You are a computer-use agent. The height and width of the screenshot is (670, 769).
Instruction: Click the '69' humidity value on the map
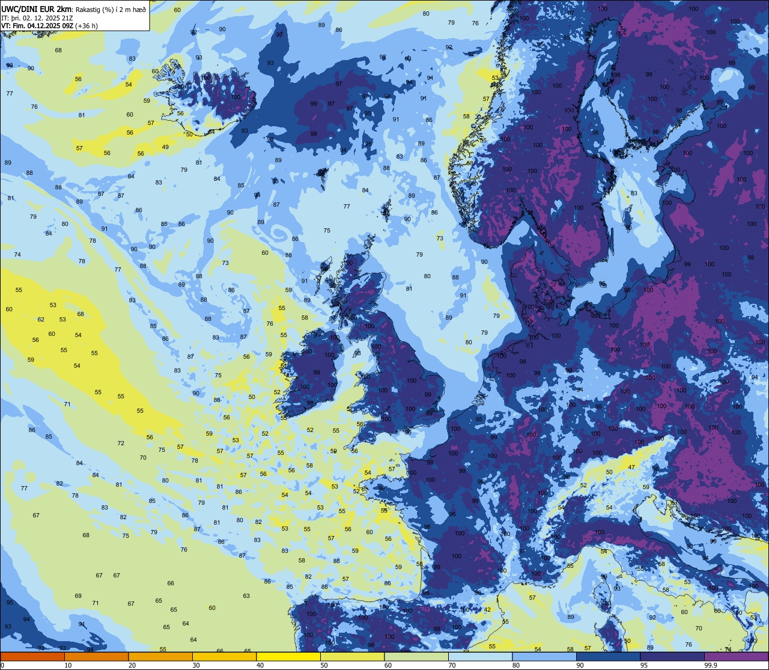[x=78, y=595]
